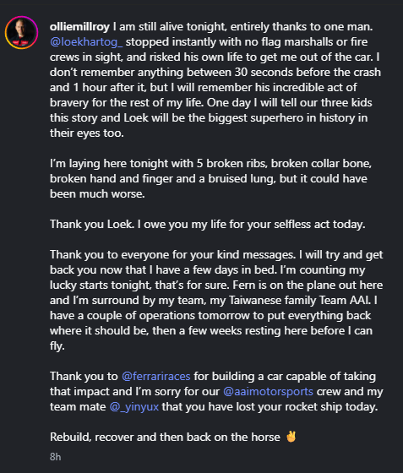Open the @loekhartog_ mention
The height and width of the screenshot is (473, 403).
tap(86, 42)
